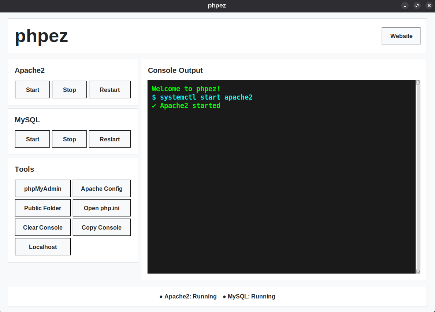Viewport: 435px width, 312px height.
Task: Click the phpez title bar label
Action: 217,5
